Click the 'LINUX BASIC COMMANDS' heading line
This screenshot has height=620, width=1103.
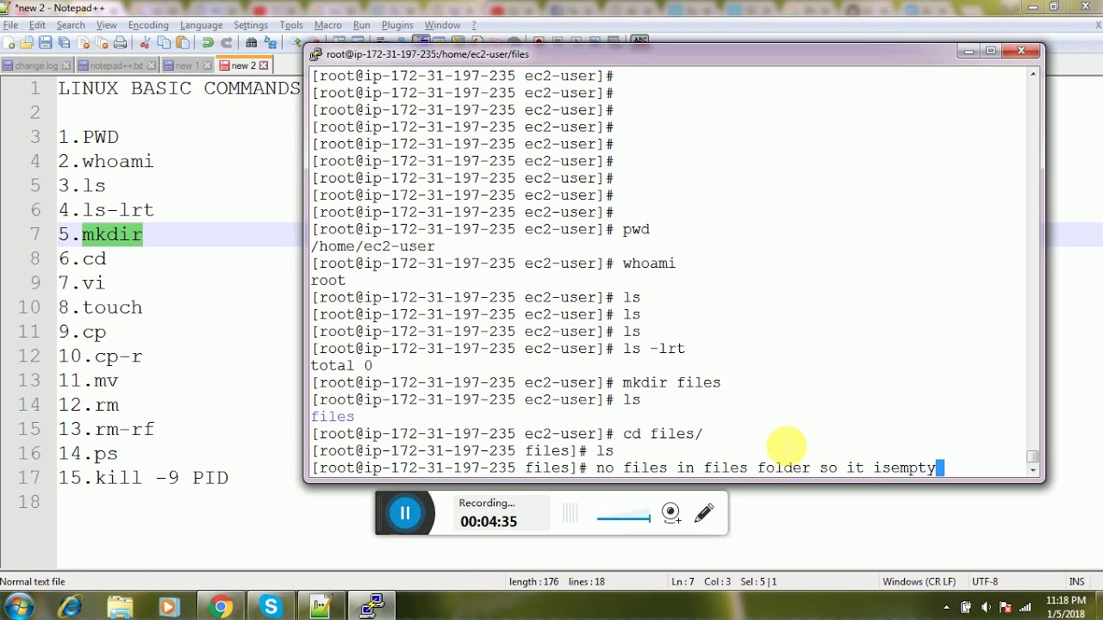point(179,88)
